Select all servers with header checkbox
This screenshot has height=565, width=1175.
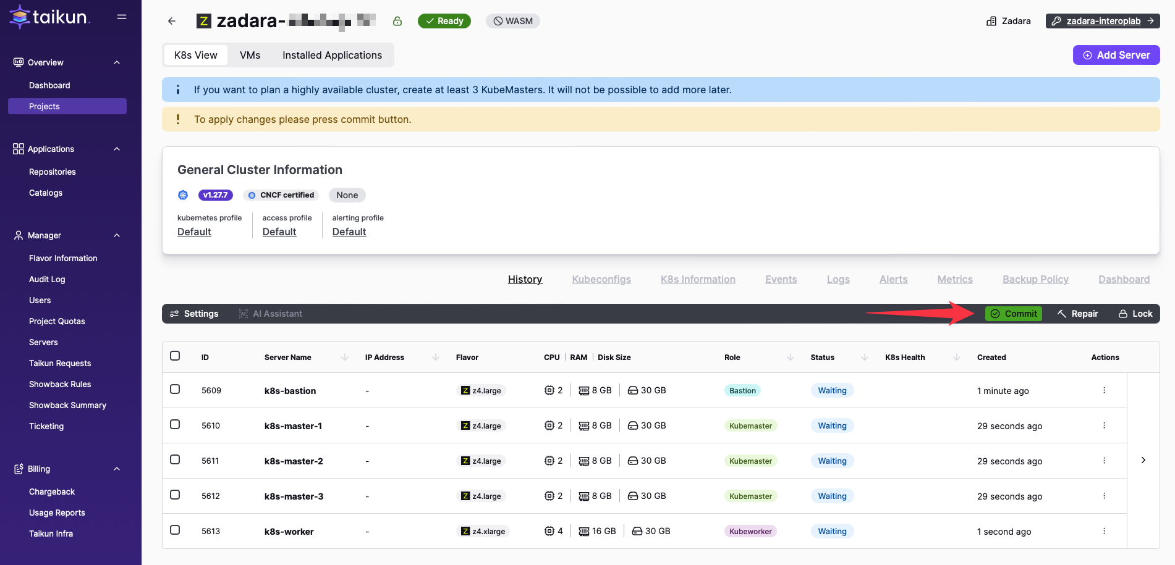[x=175, y=356]
